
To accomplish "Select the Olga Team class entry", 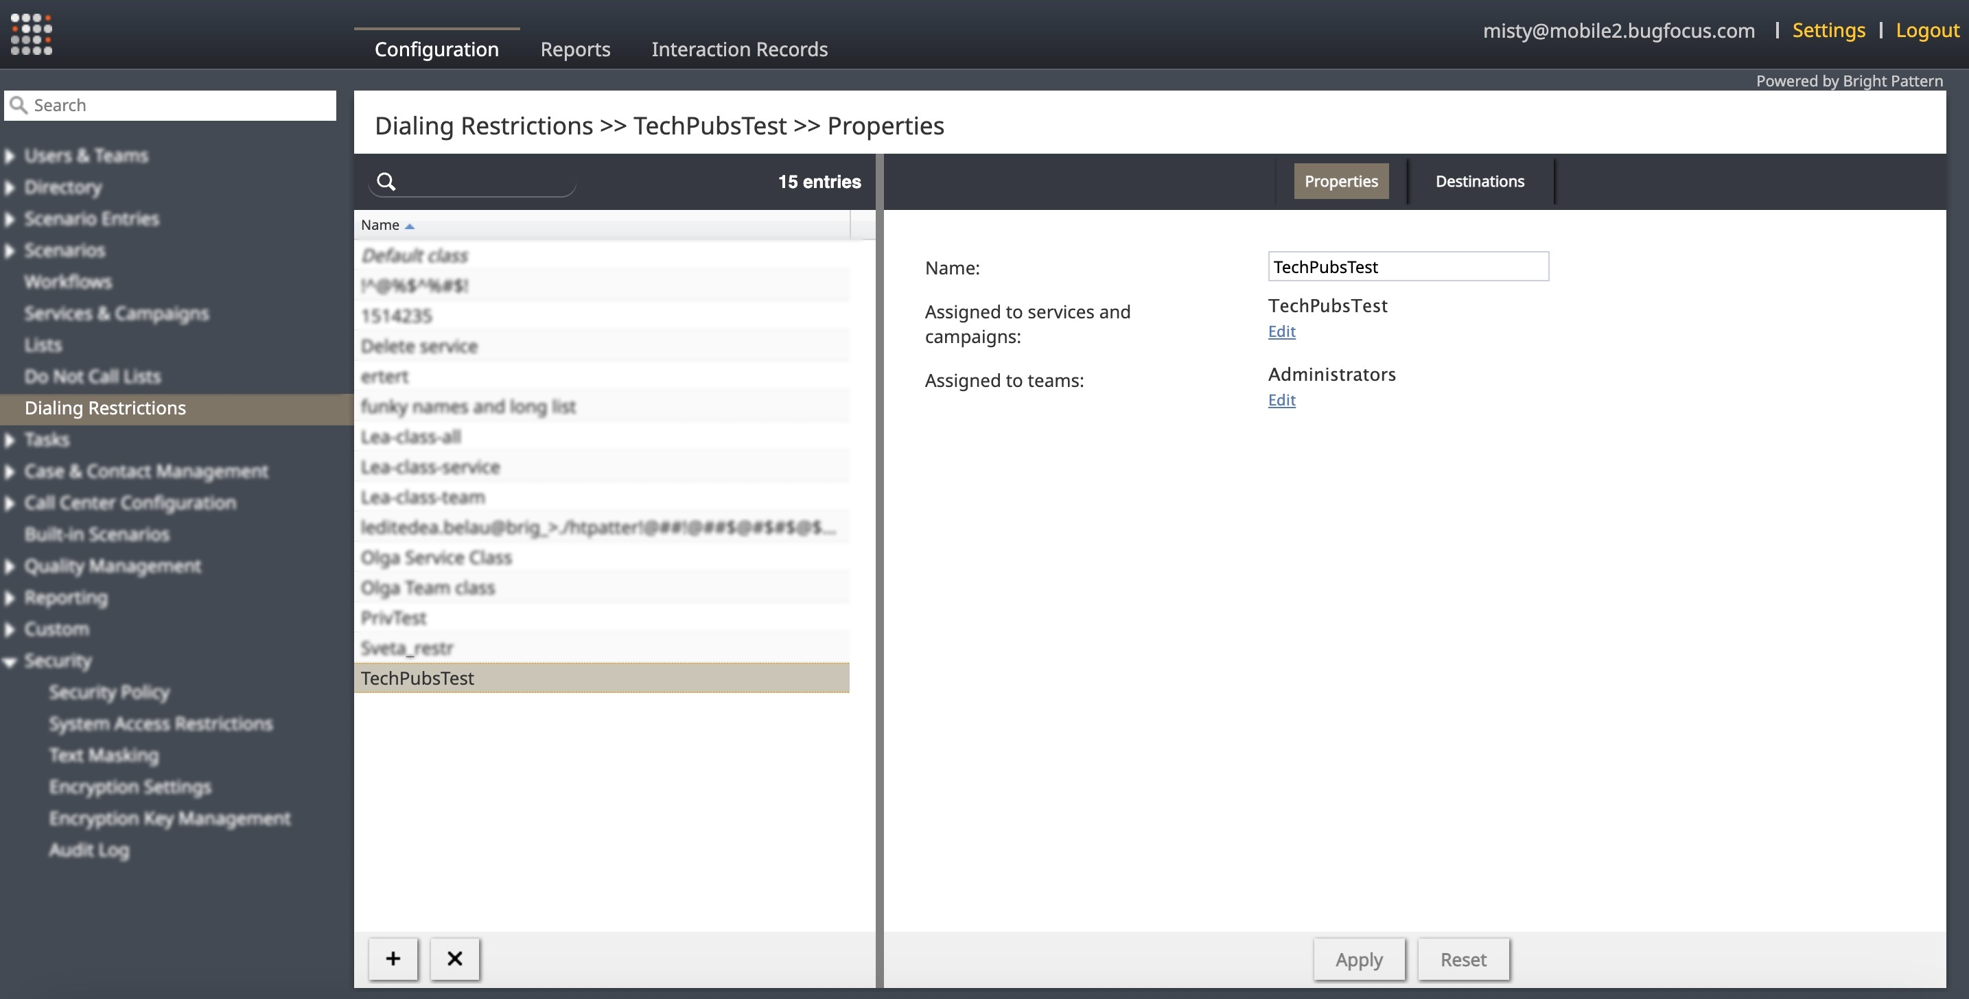I will (x=602, y=588).
